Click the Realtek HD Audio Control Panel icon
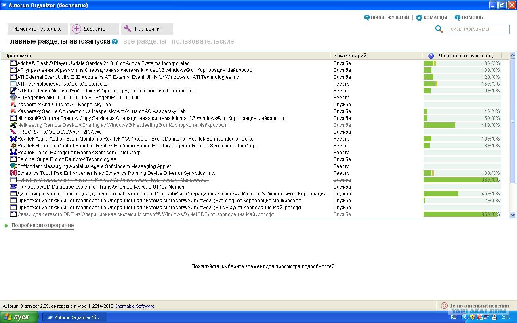 [x=13, y=146]
